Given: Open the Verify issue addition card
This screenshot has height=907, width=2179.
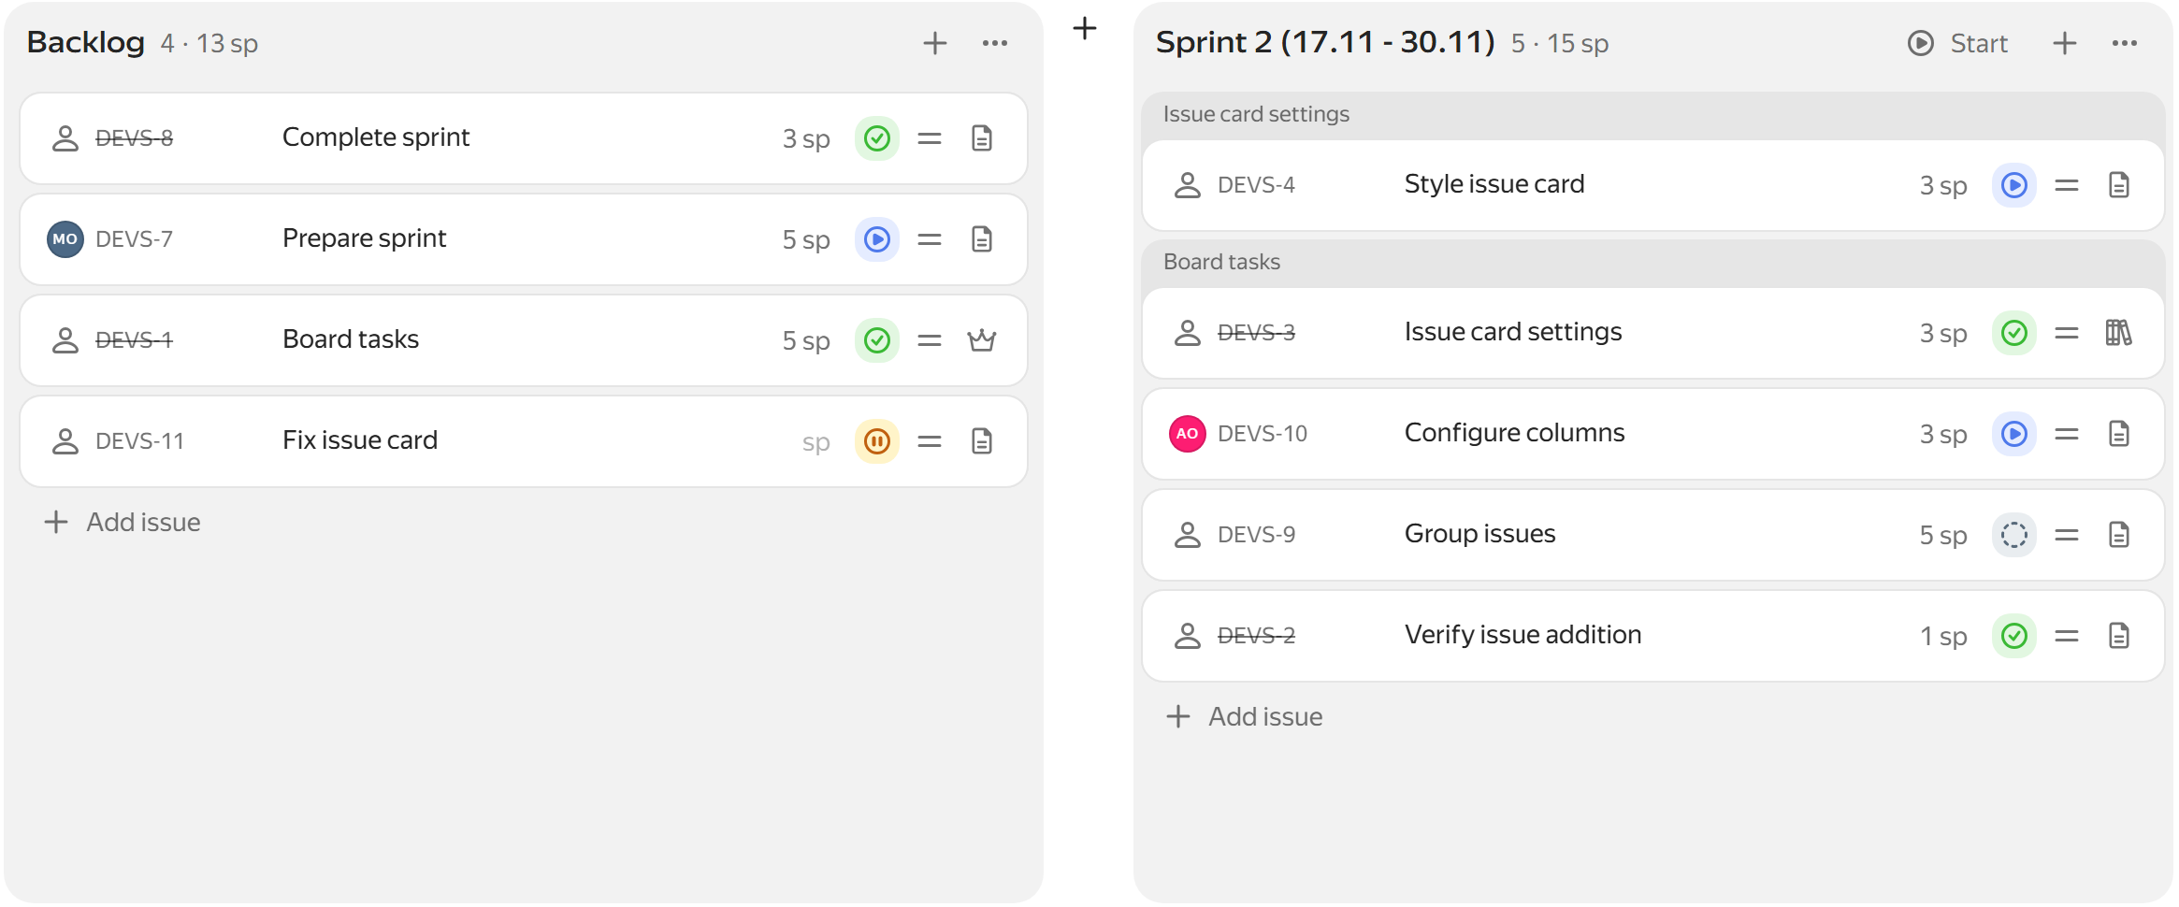Looking at the screenshot, I should pyautogui.click(x=1652, y=636).
